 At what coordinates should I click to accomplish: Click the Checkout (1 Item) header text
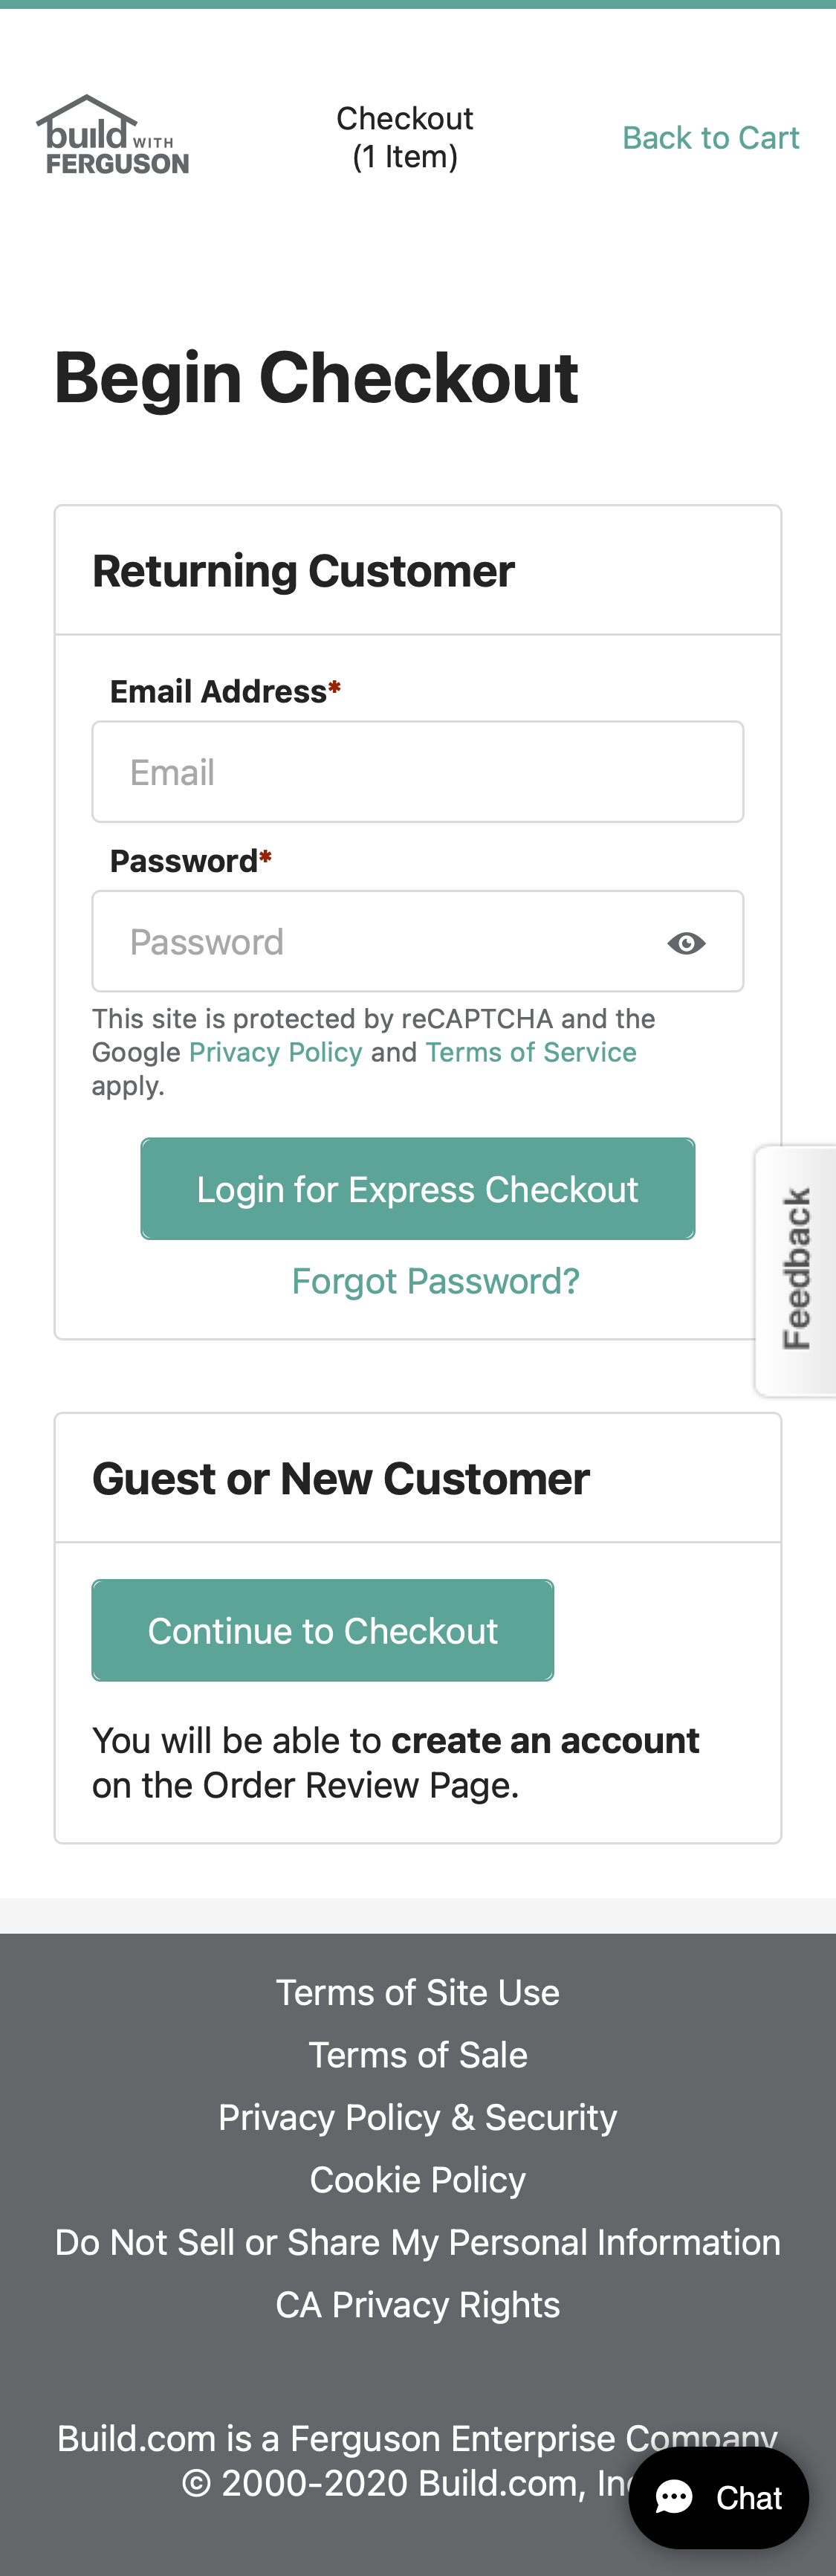click(404, 136)
